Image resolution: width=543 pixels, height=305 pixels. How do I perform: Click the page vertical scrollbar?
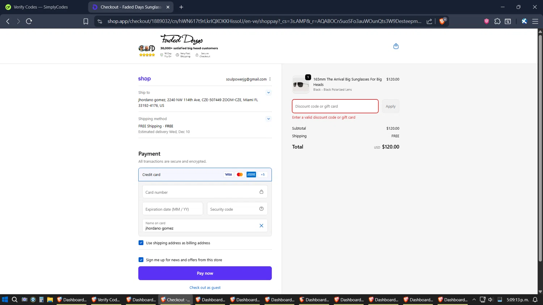[540, 148]
